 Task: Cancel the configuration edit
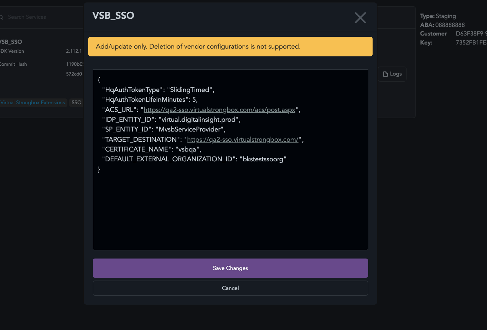(x=230, y=288)
